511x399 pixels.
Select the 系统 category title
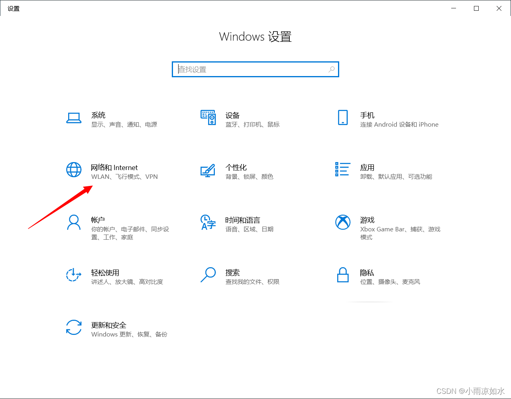(98, 115)
